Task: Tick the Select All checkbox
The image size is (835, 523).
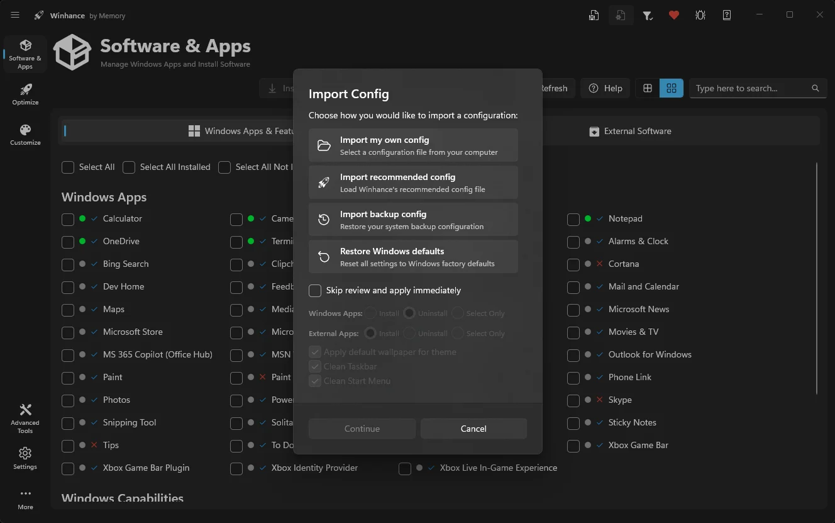Action: [x=68, y=167]
